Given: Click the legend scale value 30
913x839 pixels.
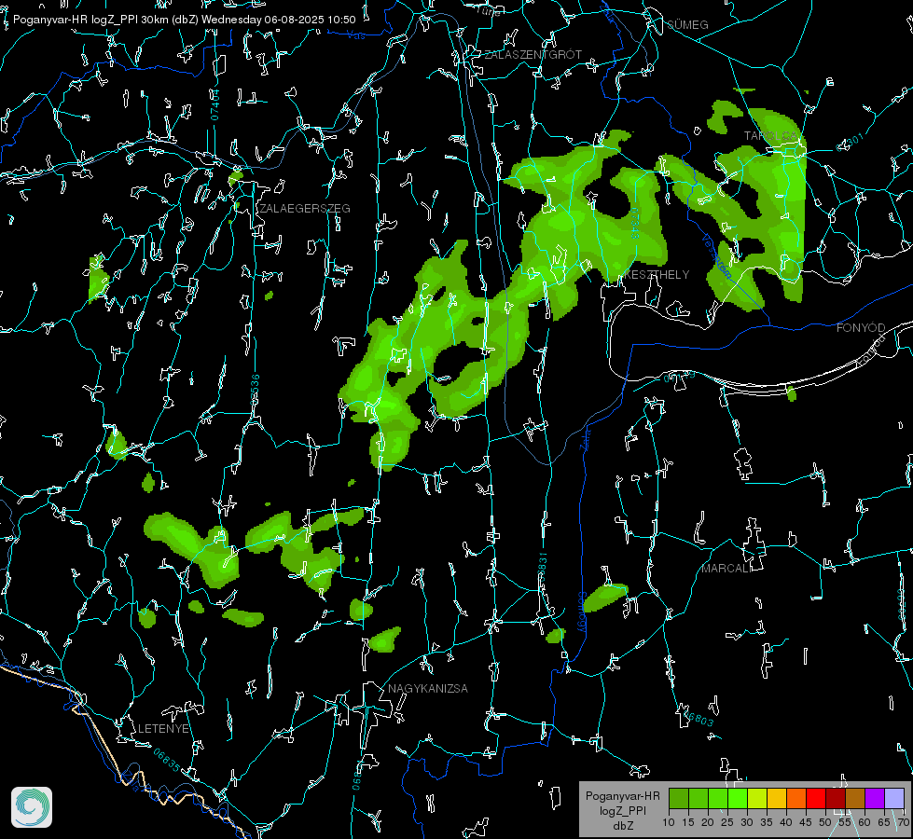Looking at the screenshot, I should coord(747,822).
